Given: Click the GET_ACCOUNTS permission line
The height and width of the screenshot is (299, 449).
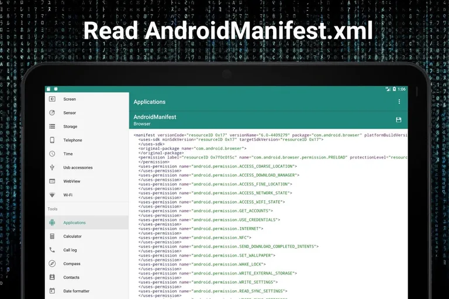Looking at the screenshot, I should coord(206,211).
